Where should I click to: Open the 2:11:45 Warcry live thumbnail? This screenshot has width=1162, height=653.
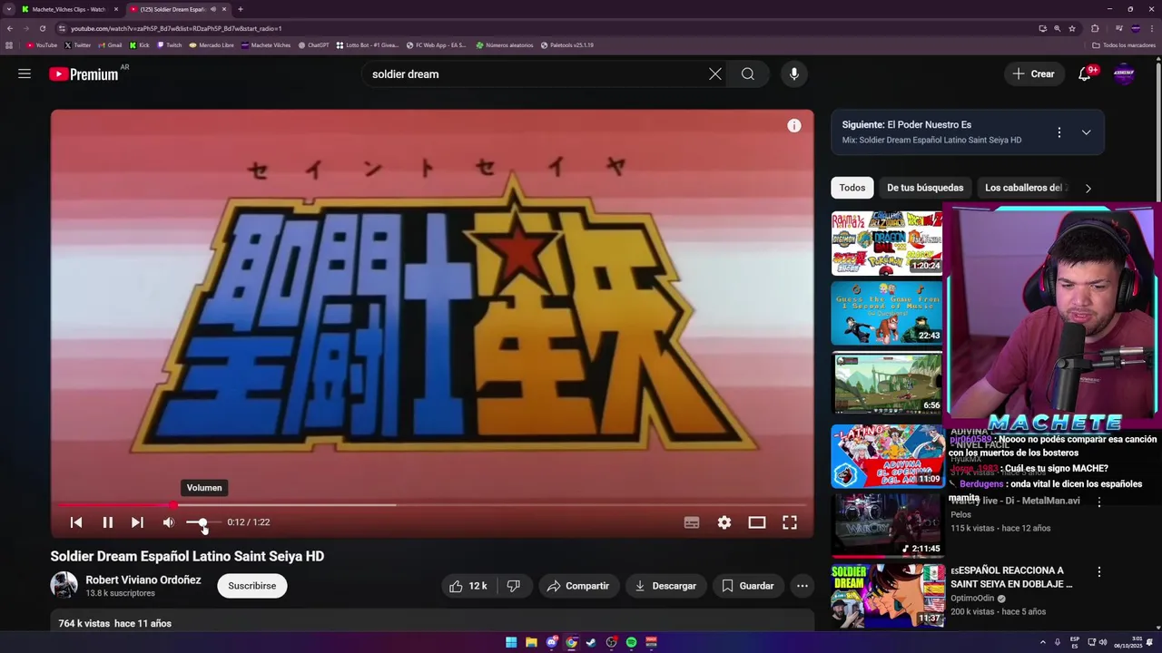tap(887, 525)
